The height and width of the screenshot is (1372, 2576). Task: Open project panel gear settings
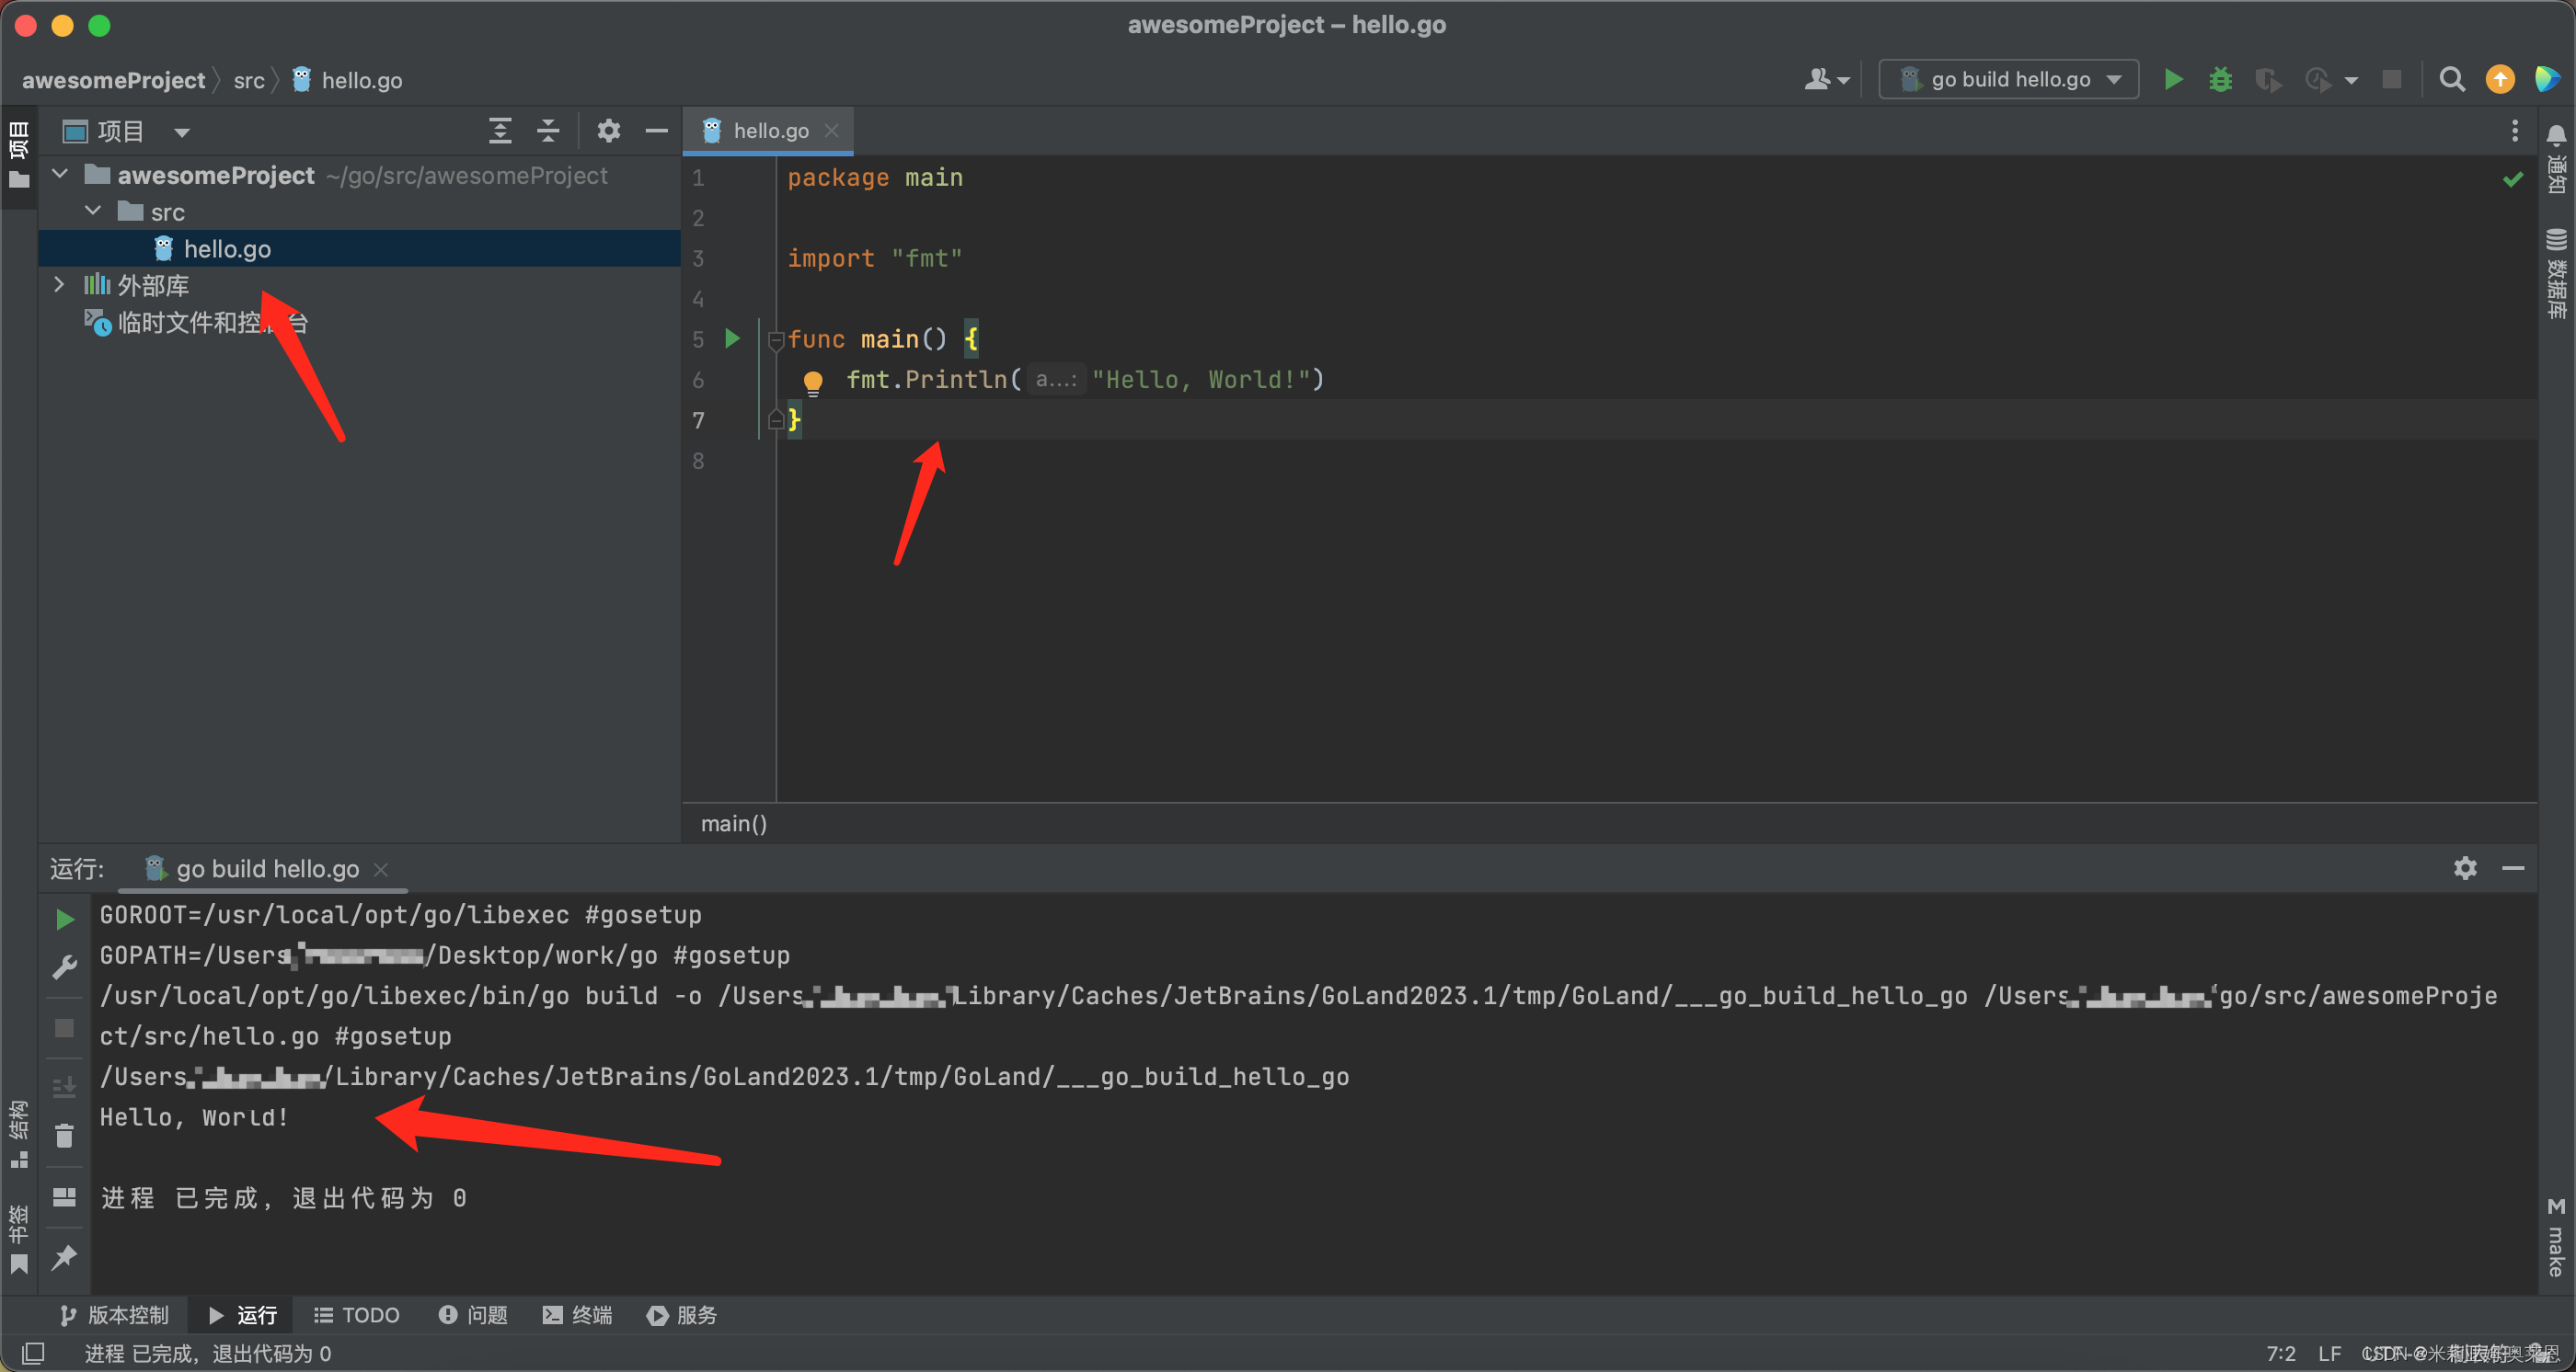point(608,131)
